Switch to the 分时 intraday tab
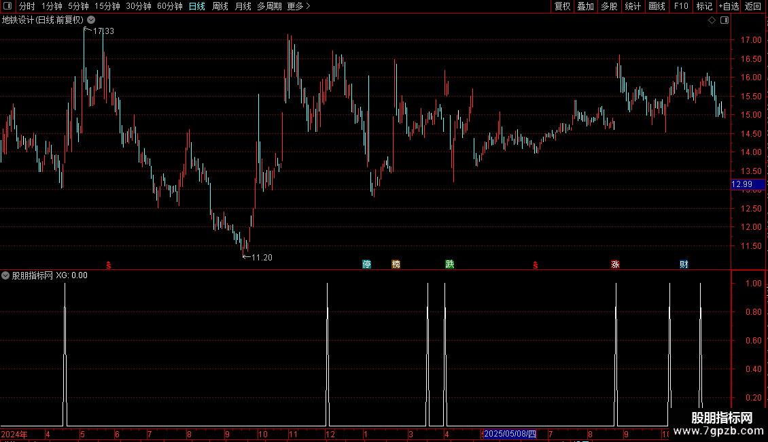768x442 pixels. click(x=27, y=6)
